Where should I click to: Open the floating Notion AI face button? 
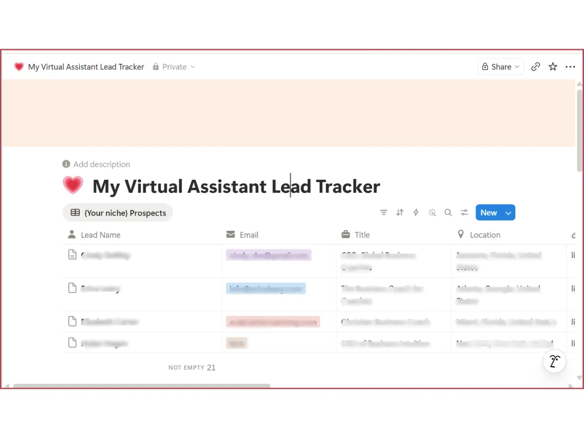554,361
